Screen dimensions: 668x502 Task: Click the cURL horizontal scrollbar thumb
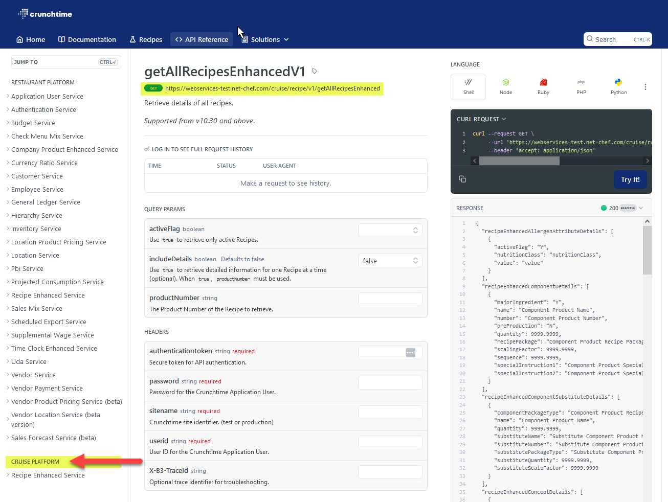coord(519,161)
